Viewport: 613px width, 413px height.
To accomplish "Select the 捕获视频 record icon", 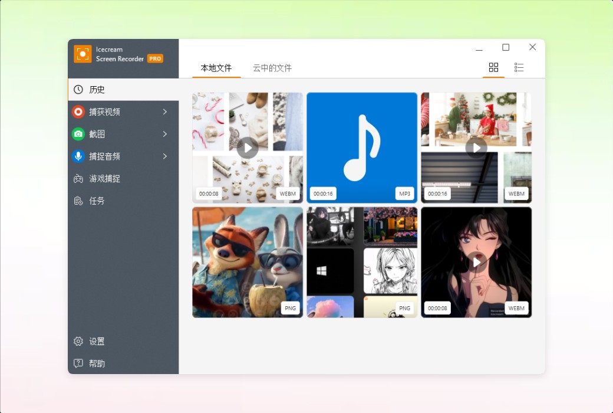I will coord(78,112).
